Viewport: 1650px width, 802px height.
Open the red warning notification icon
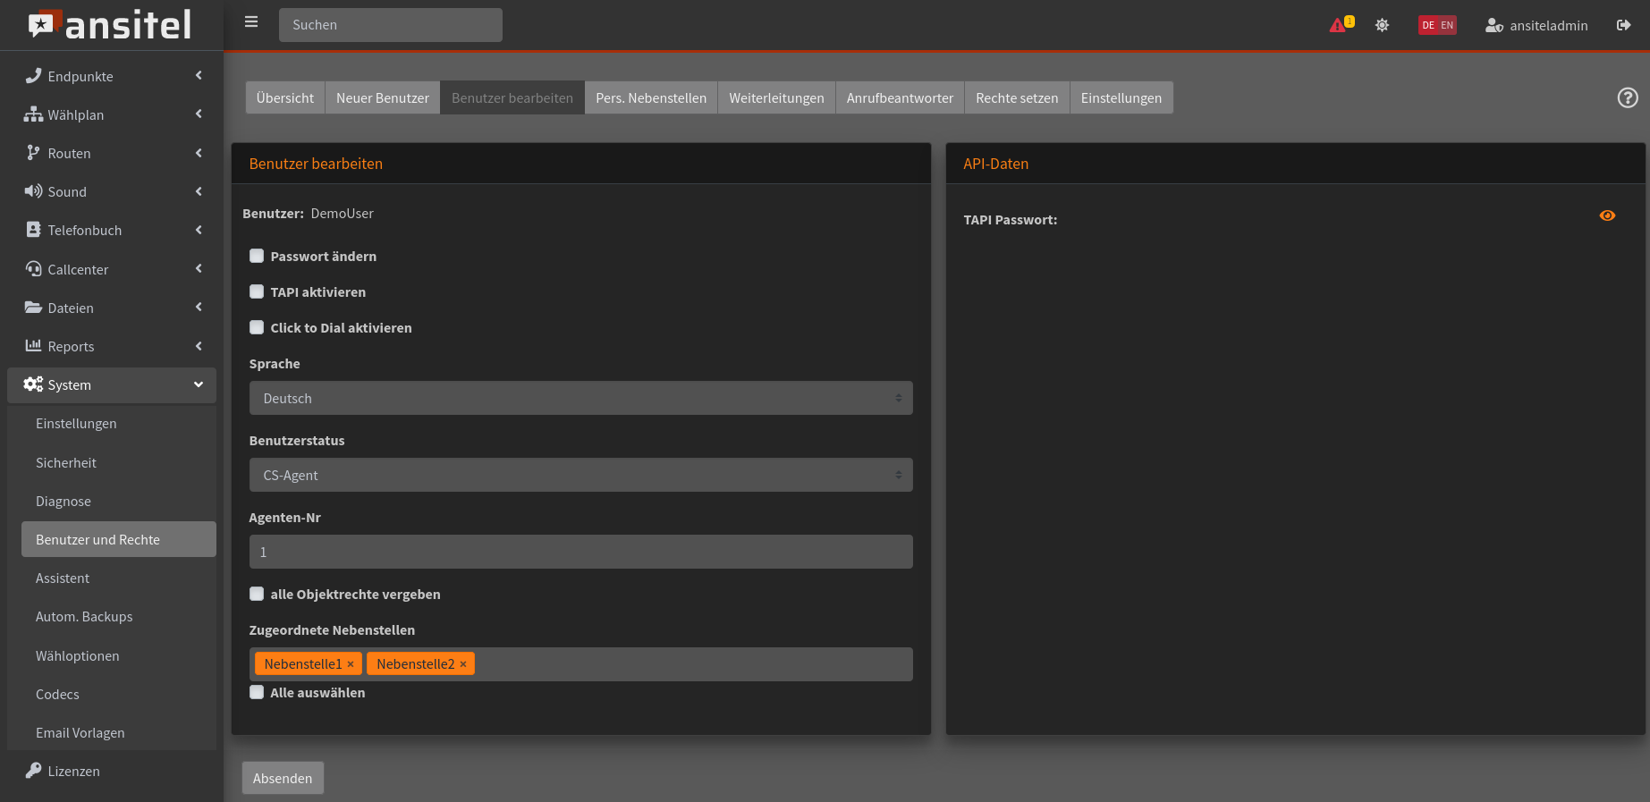[1339, 25]
